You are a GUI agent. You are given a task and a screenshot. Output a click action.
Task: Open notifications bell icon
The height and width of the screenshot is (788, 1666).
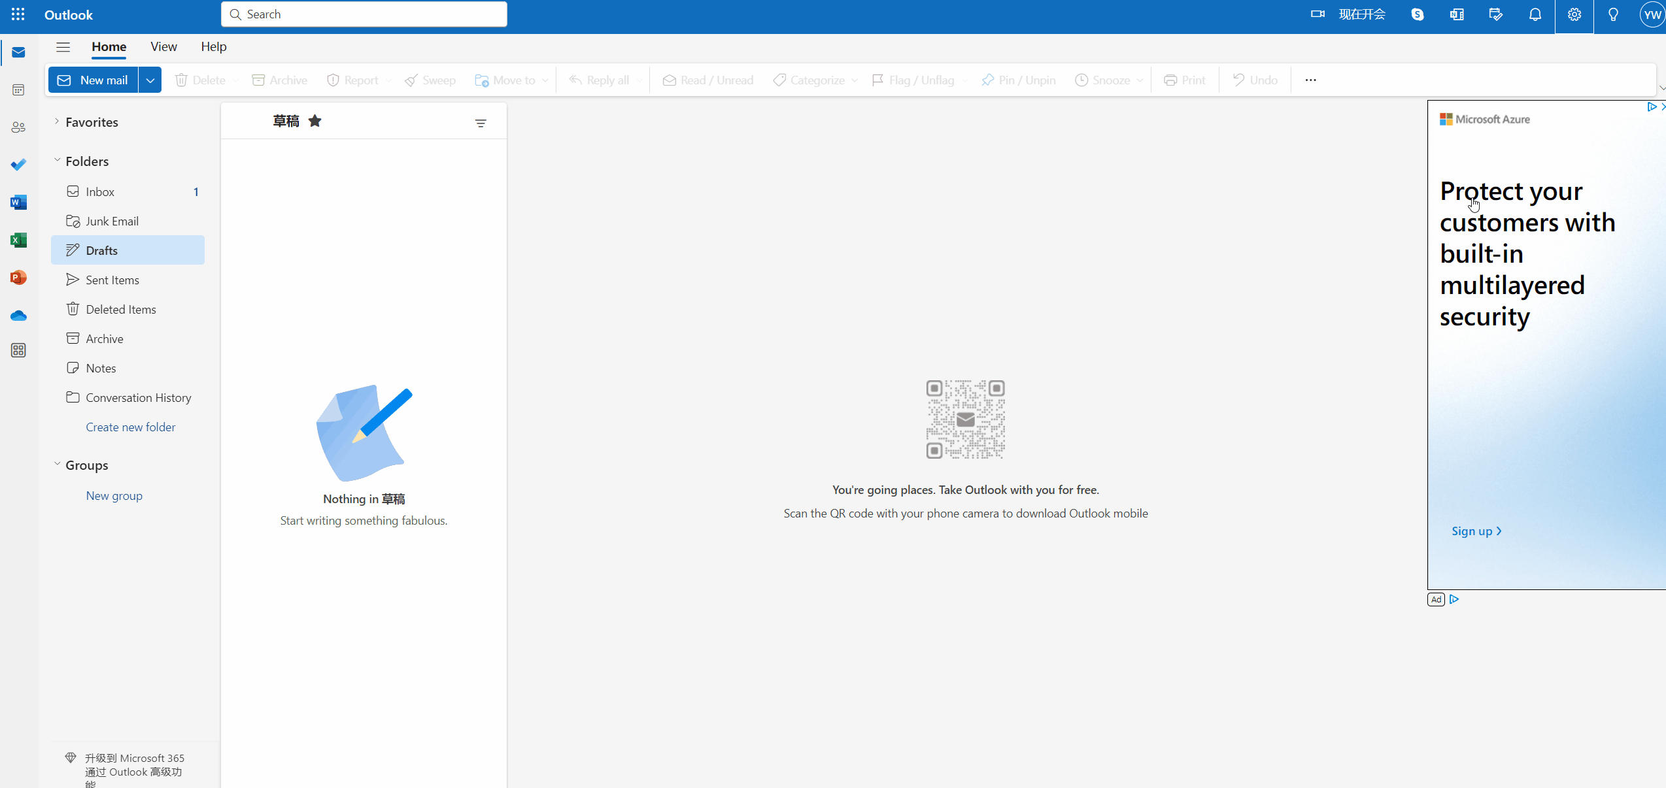point(1535,14)
